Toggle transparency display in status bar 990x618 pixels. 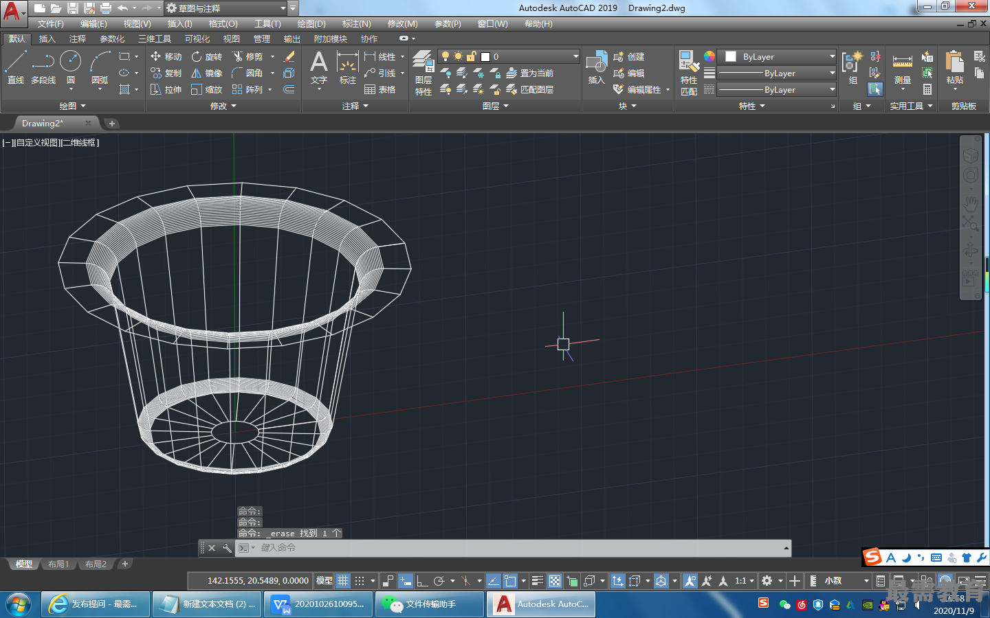coord(555,581)
